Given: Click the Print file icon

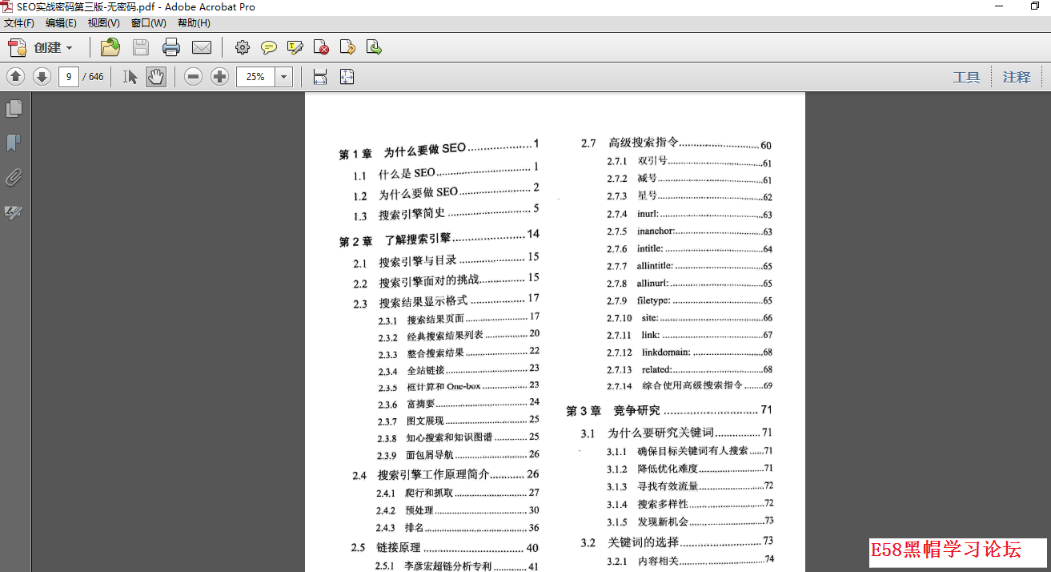Looking at the screenshot, I should [171, 47].
